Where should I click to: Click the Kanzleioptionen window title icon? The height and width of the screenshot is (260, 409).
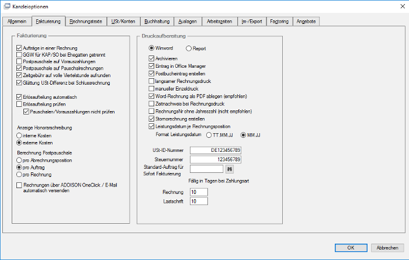pos(7,6)
